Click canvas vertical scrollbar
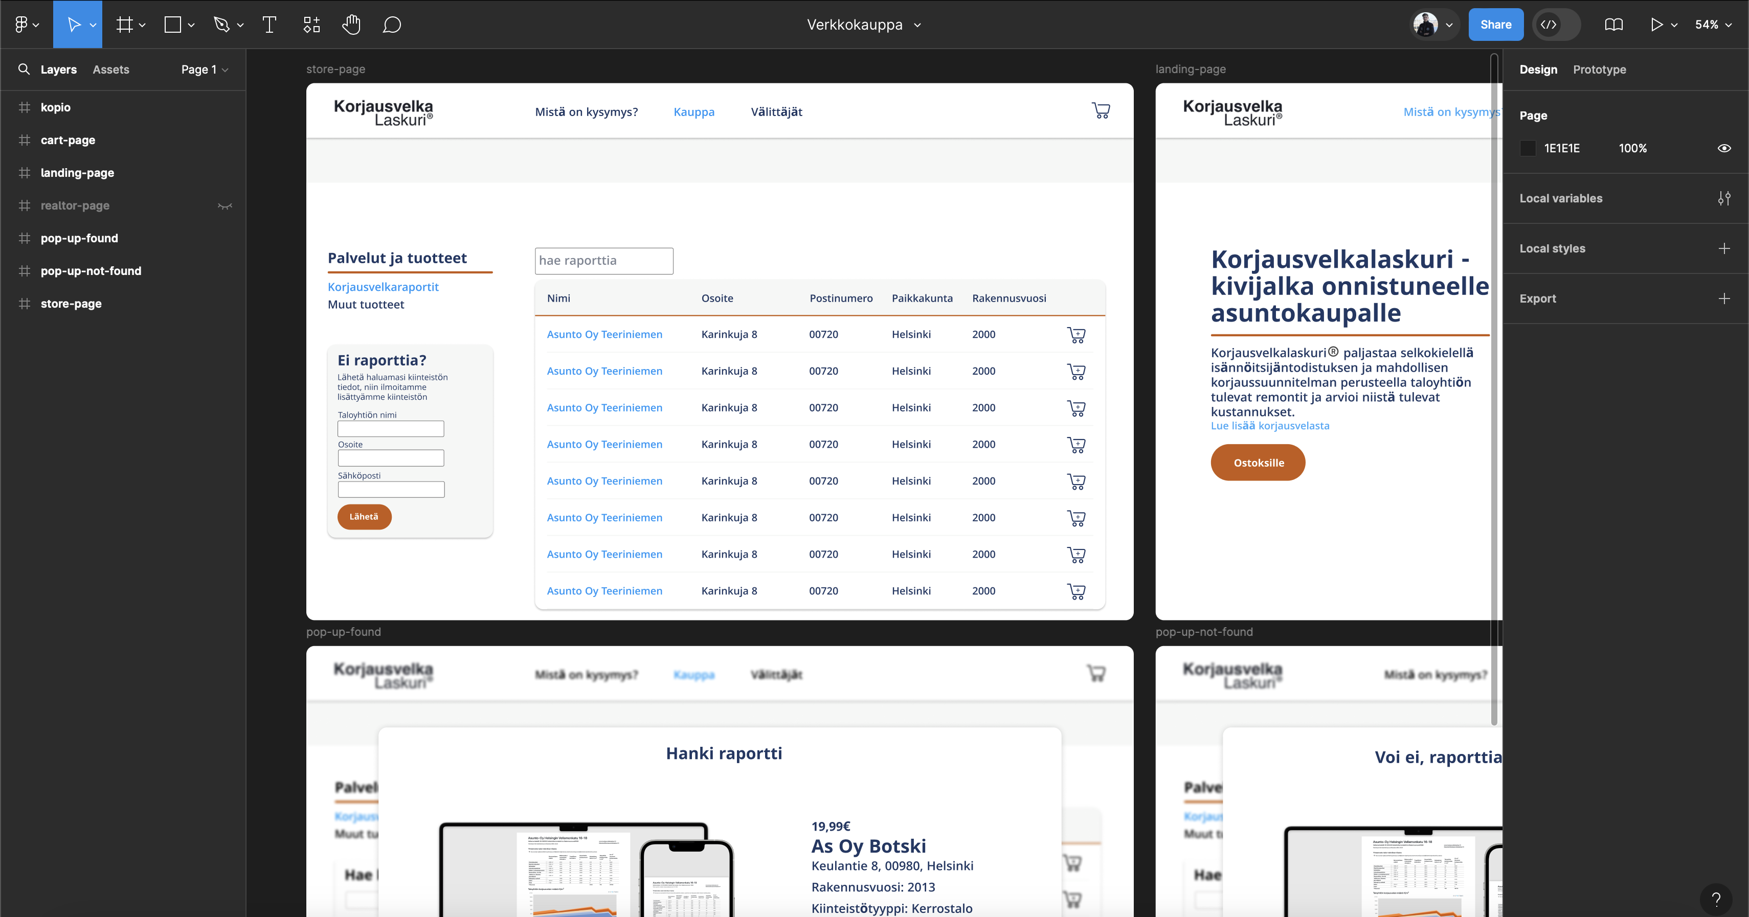The height and width of the screenshot is (917, 1749). pos(1494,391)
